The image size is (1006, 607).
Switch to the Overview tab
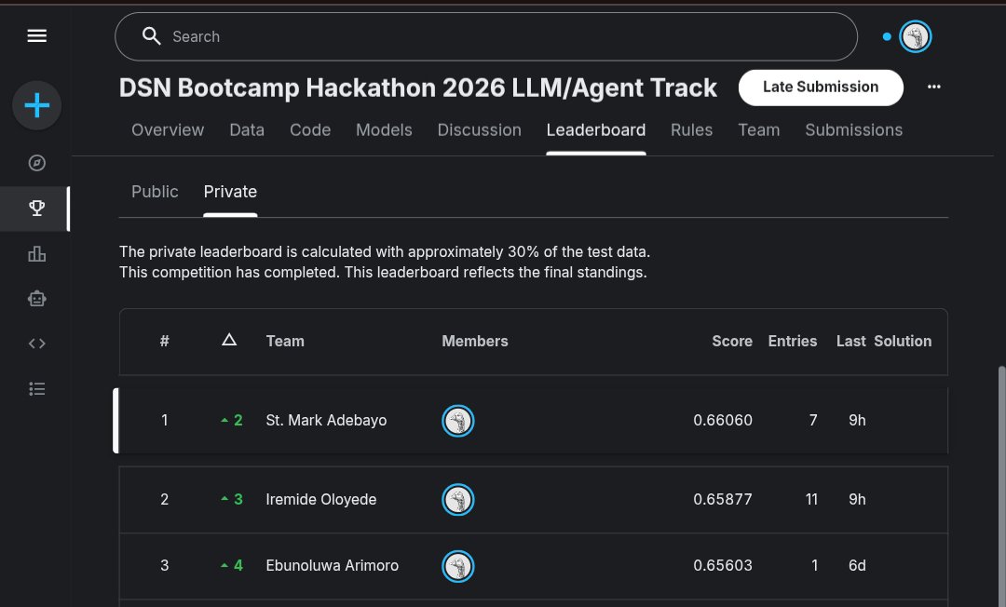[168, 130]
